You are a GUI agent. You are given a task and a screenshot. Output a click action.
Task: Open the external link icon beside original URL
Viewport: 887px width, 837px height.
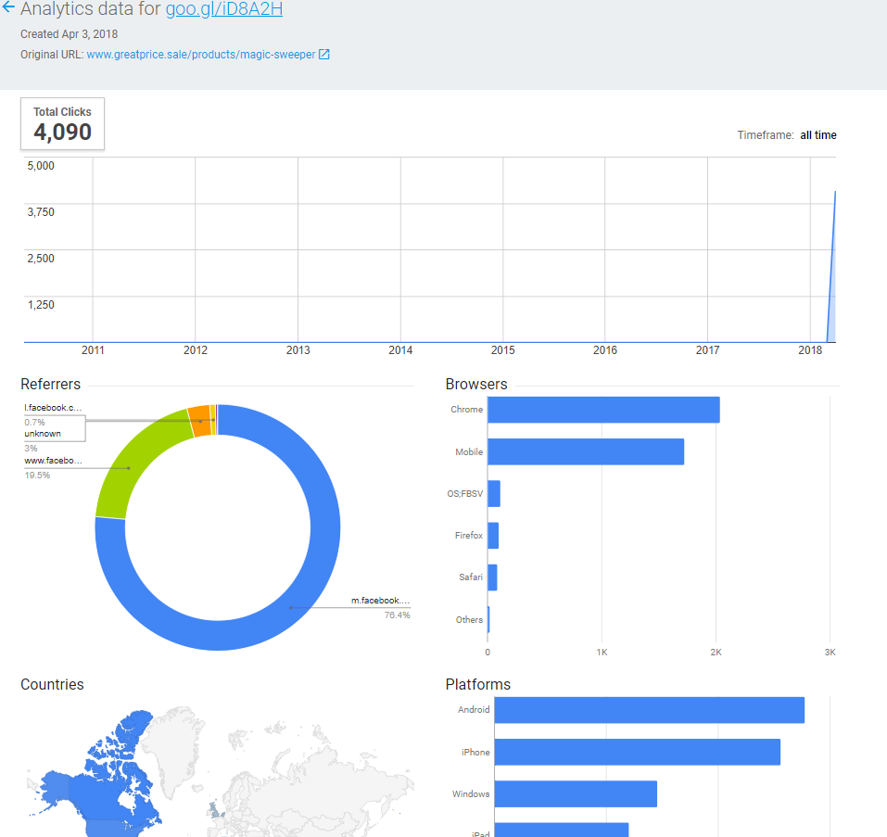click(324, 55)
